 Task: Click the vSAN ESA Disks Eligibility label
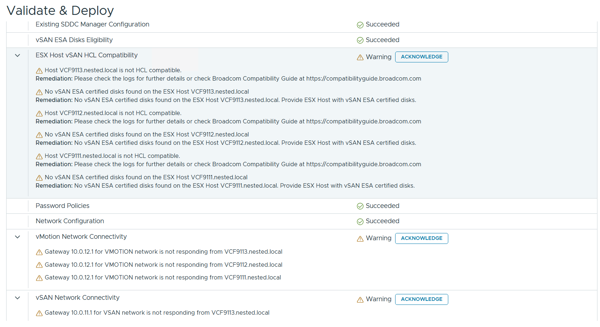[x=74, y=40]
